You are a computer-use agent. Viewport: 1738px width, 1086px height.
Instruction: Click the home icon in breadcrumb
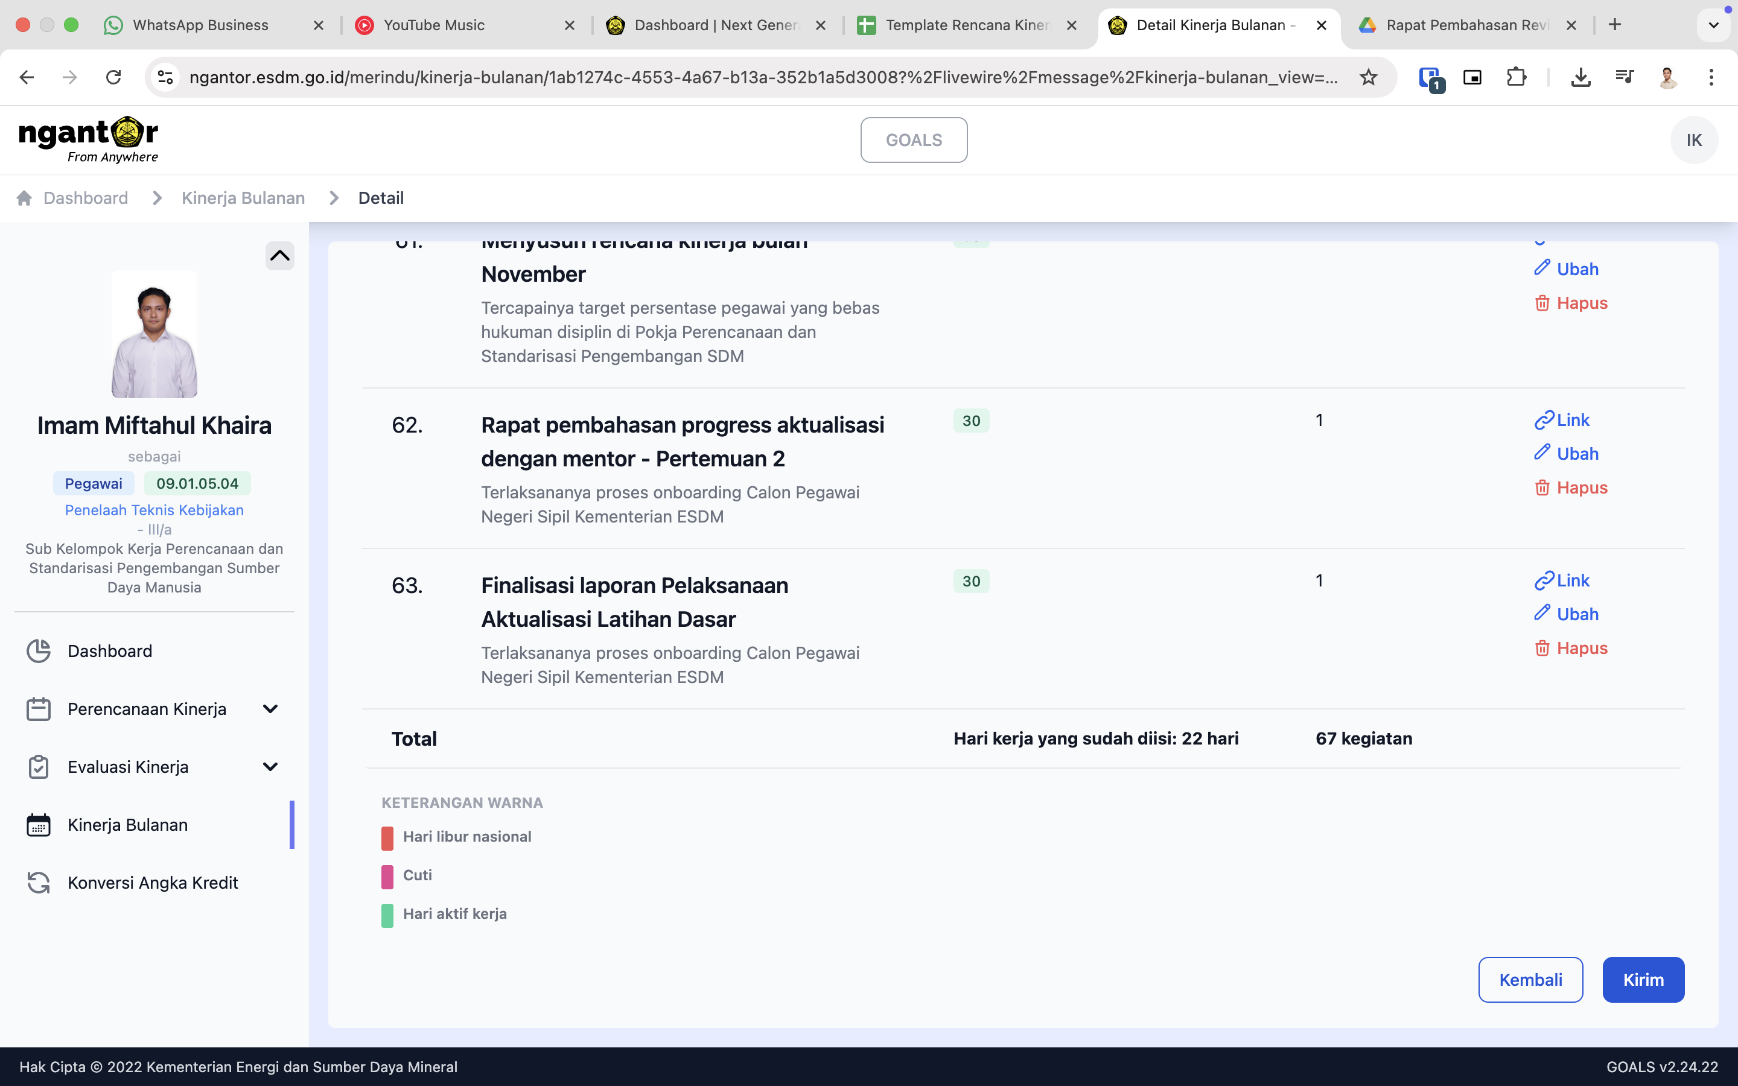click(x=24, y=198)
